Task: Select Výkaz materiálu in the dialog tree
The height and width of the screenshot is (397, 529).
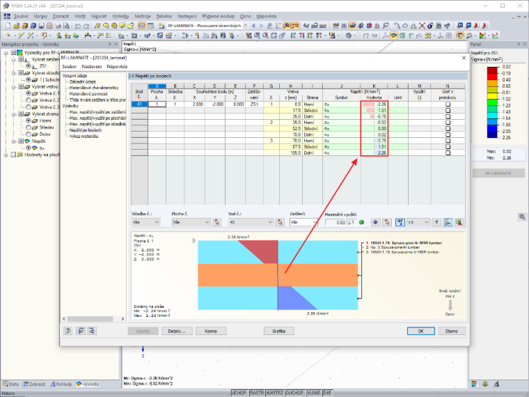Action: coord(84,136)
